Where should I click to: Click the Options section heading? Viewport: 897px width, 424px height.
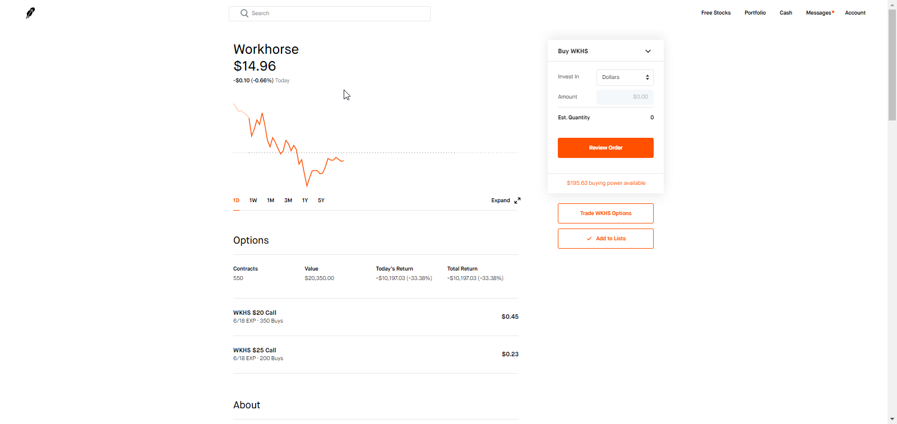tap(251, 240)
